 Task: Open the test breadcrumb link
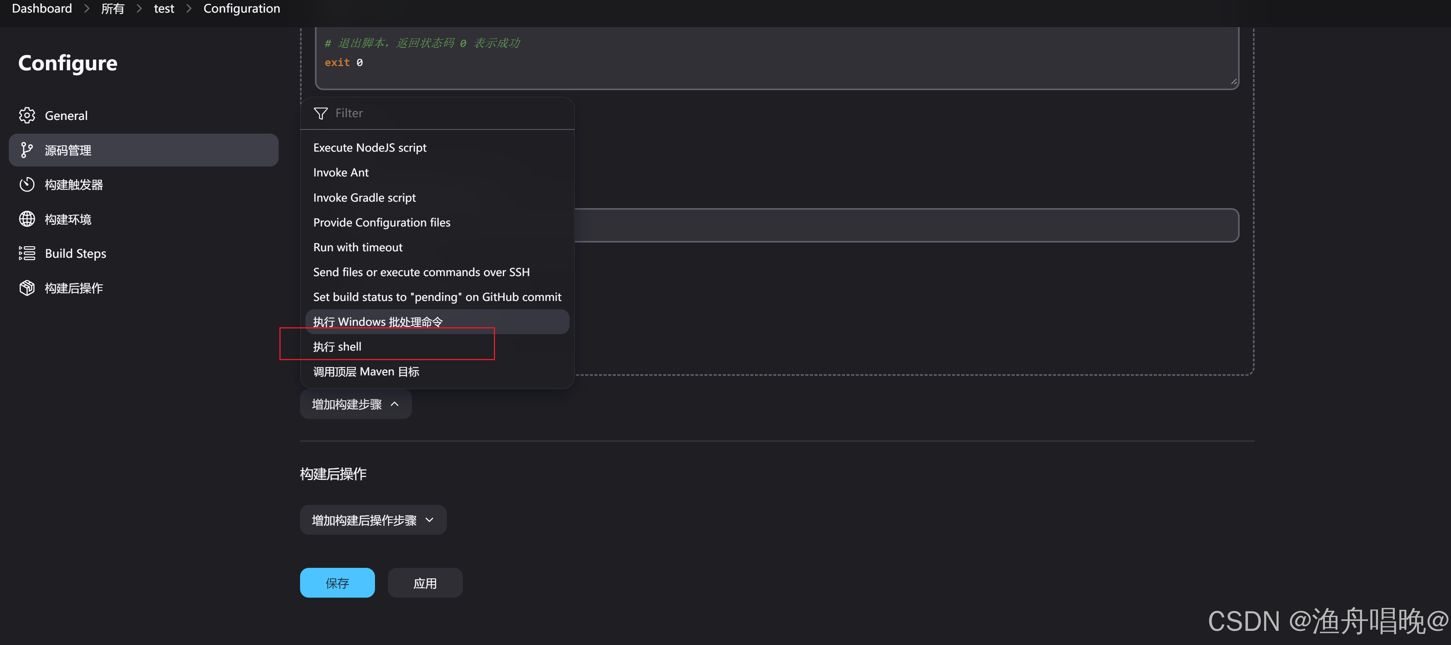tap(164, 8)
